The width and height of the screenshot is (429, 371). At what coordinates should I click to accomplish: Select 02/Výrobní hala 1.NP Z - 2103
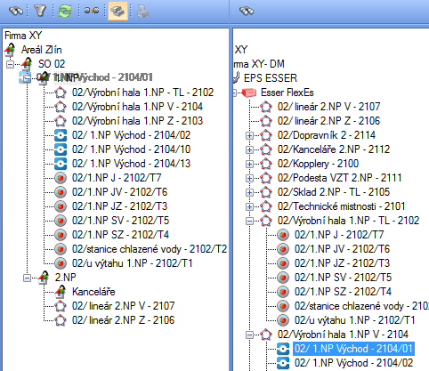pos(137,121)
